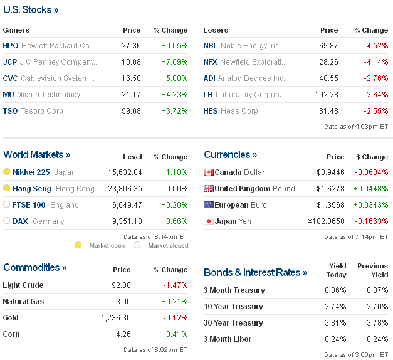Open the NBL Noble Energy quote
Screen dimensions: 393x360
(211, 46)
